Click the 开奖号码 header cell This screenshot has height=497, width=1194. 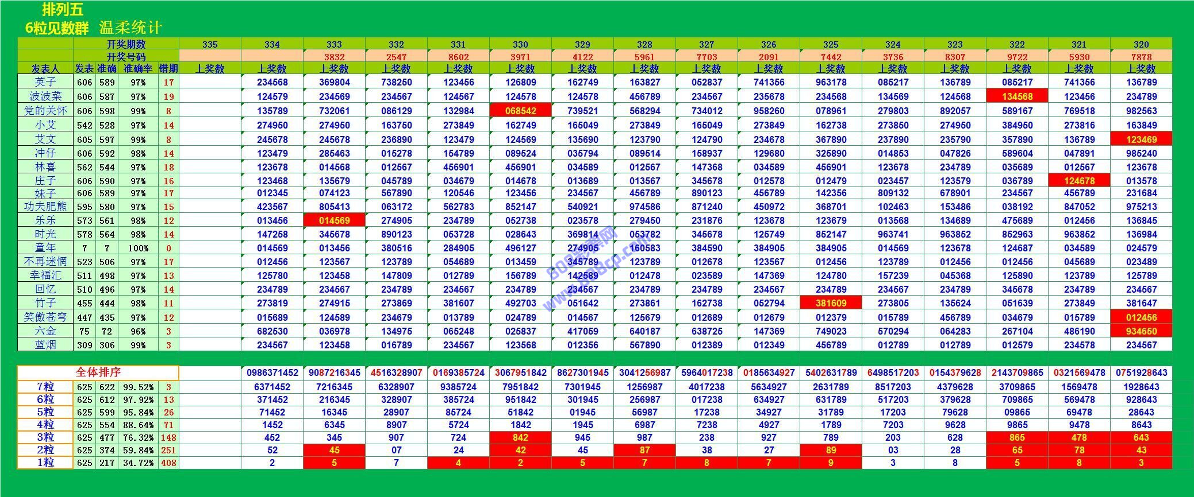click(x=126, y=57)
